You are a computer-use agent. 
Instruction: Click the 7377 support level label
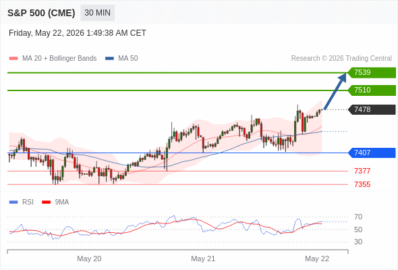362,171
